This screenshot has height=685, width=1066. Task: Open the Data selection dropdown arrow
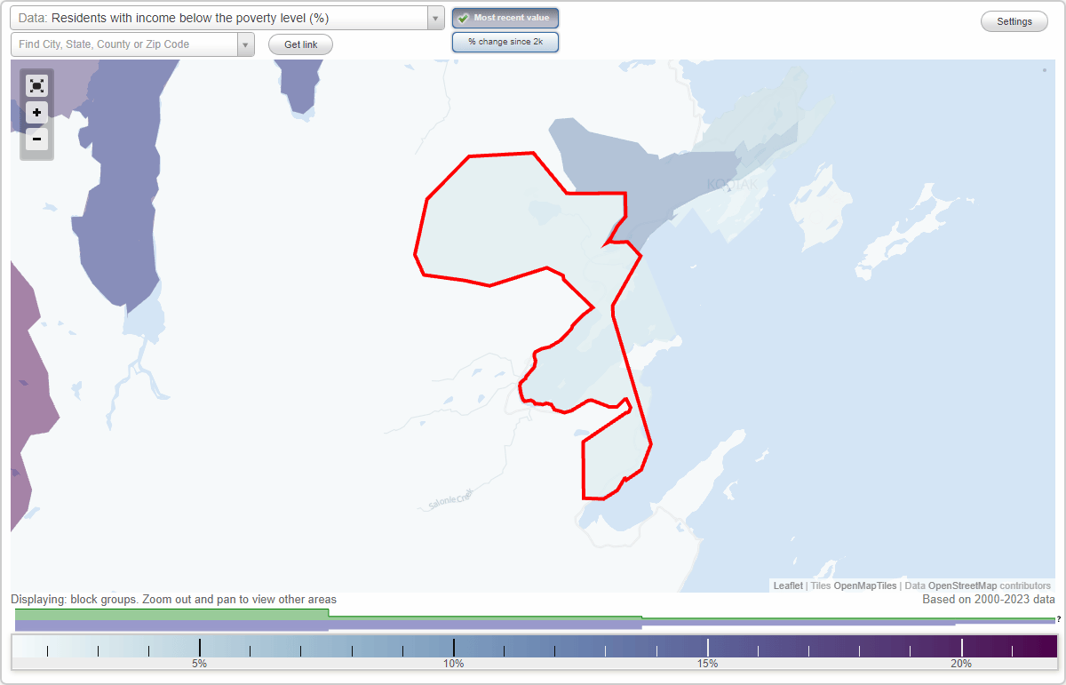(435, 18)
